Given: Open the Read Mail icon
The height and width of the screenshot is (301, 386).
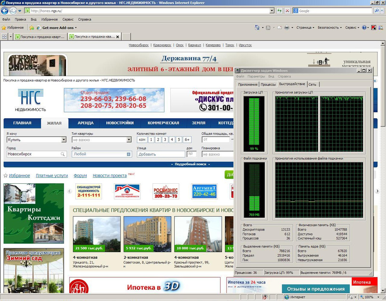Looking at the screenshot, I should (279, 27).
